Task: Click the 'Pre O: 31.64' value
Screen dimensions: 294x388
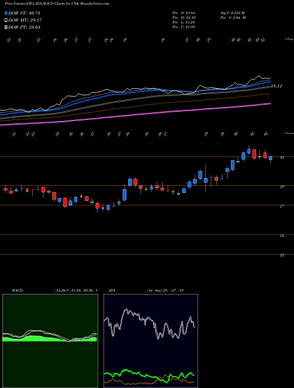Action: point(184,12)
